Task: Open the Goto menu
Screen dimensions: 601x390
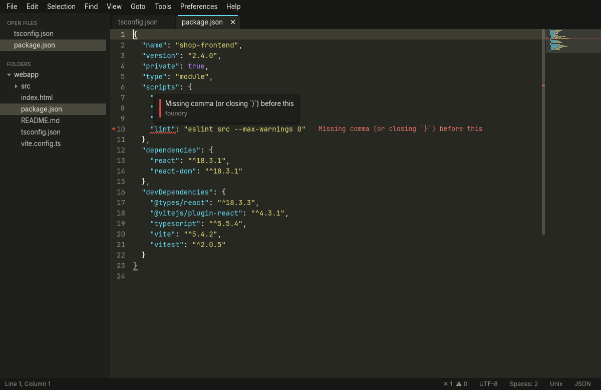Action: click(138, 6)
